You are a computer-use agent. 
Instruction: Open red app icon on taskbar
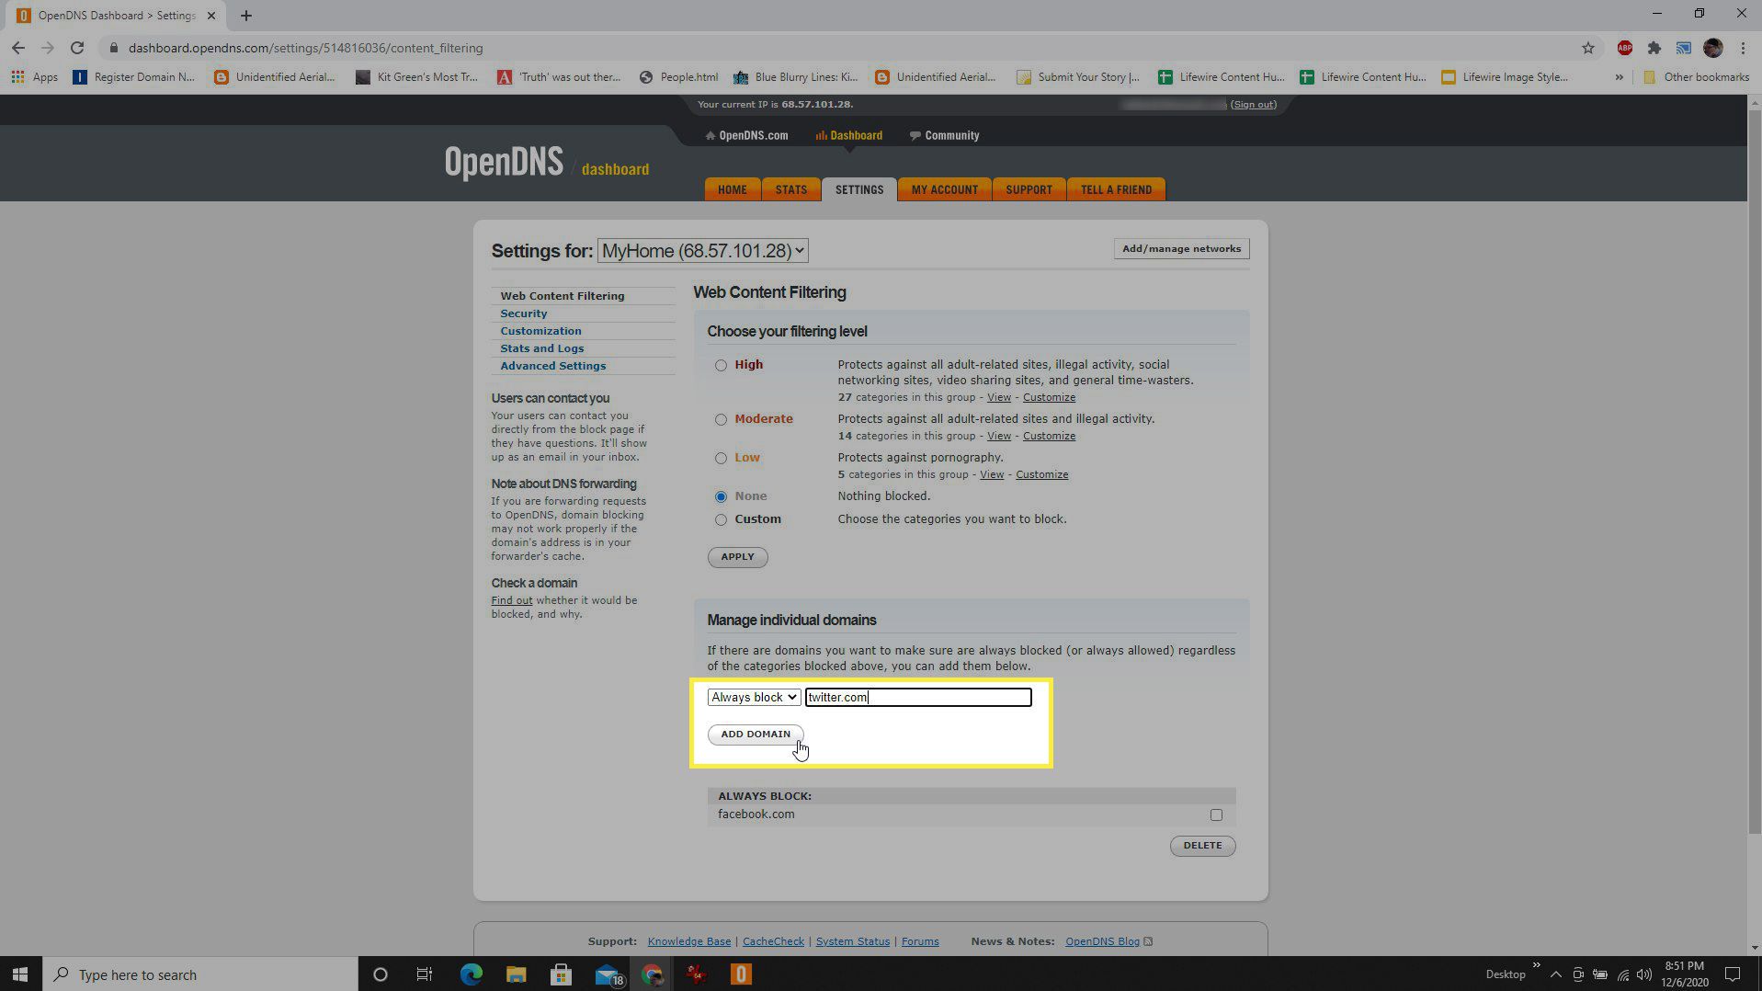[696, 974]
